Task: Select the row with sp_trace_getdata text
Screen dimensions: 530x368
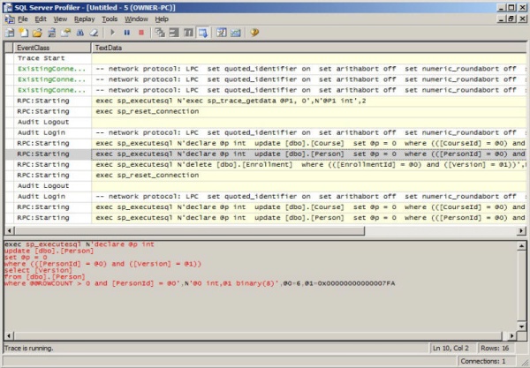Action: (x=265, y=101)
